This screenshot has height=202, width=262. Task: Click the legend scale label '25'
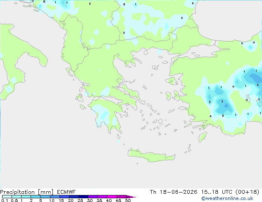[80, 200]
